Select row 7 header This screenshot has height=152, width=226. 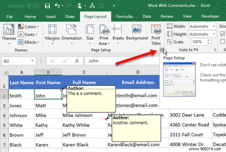tap(4, 145)
